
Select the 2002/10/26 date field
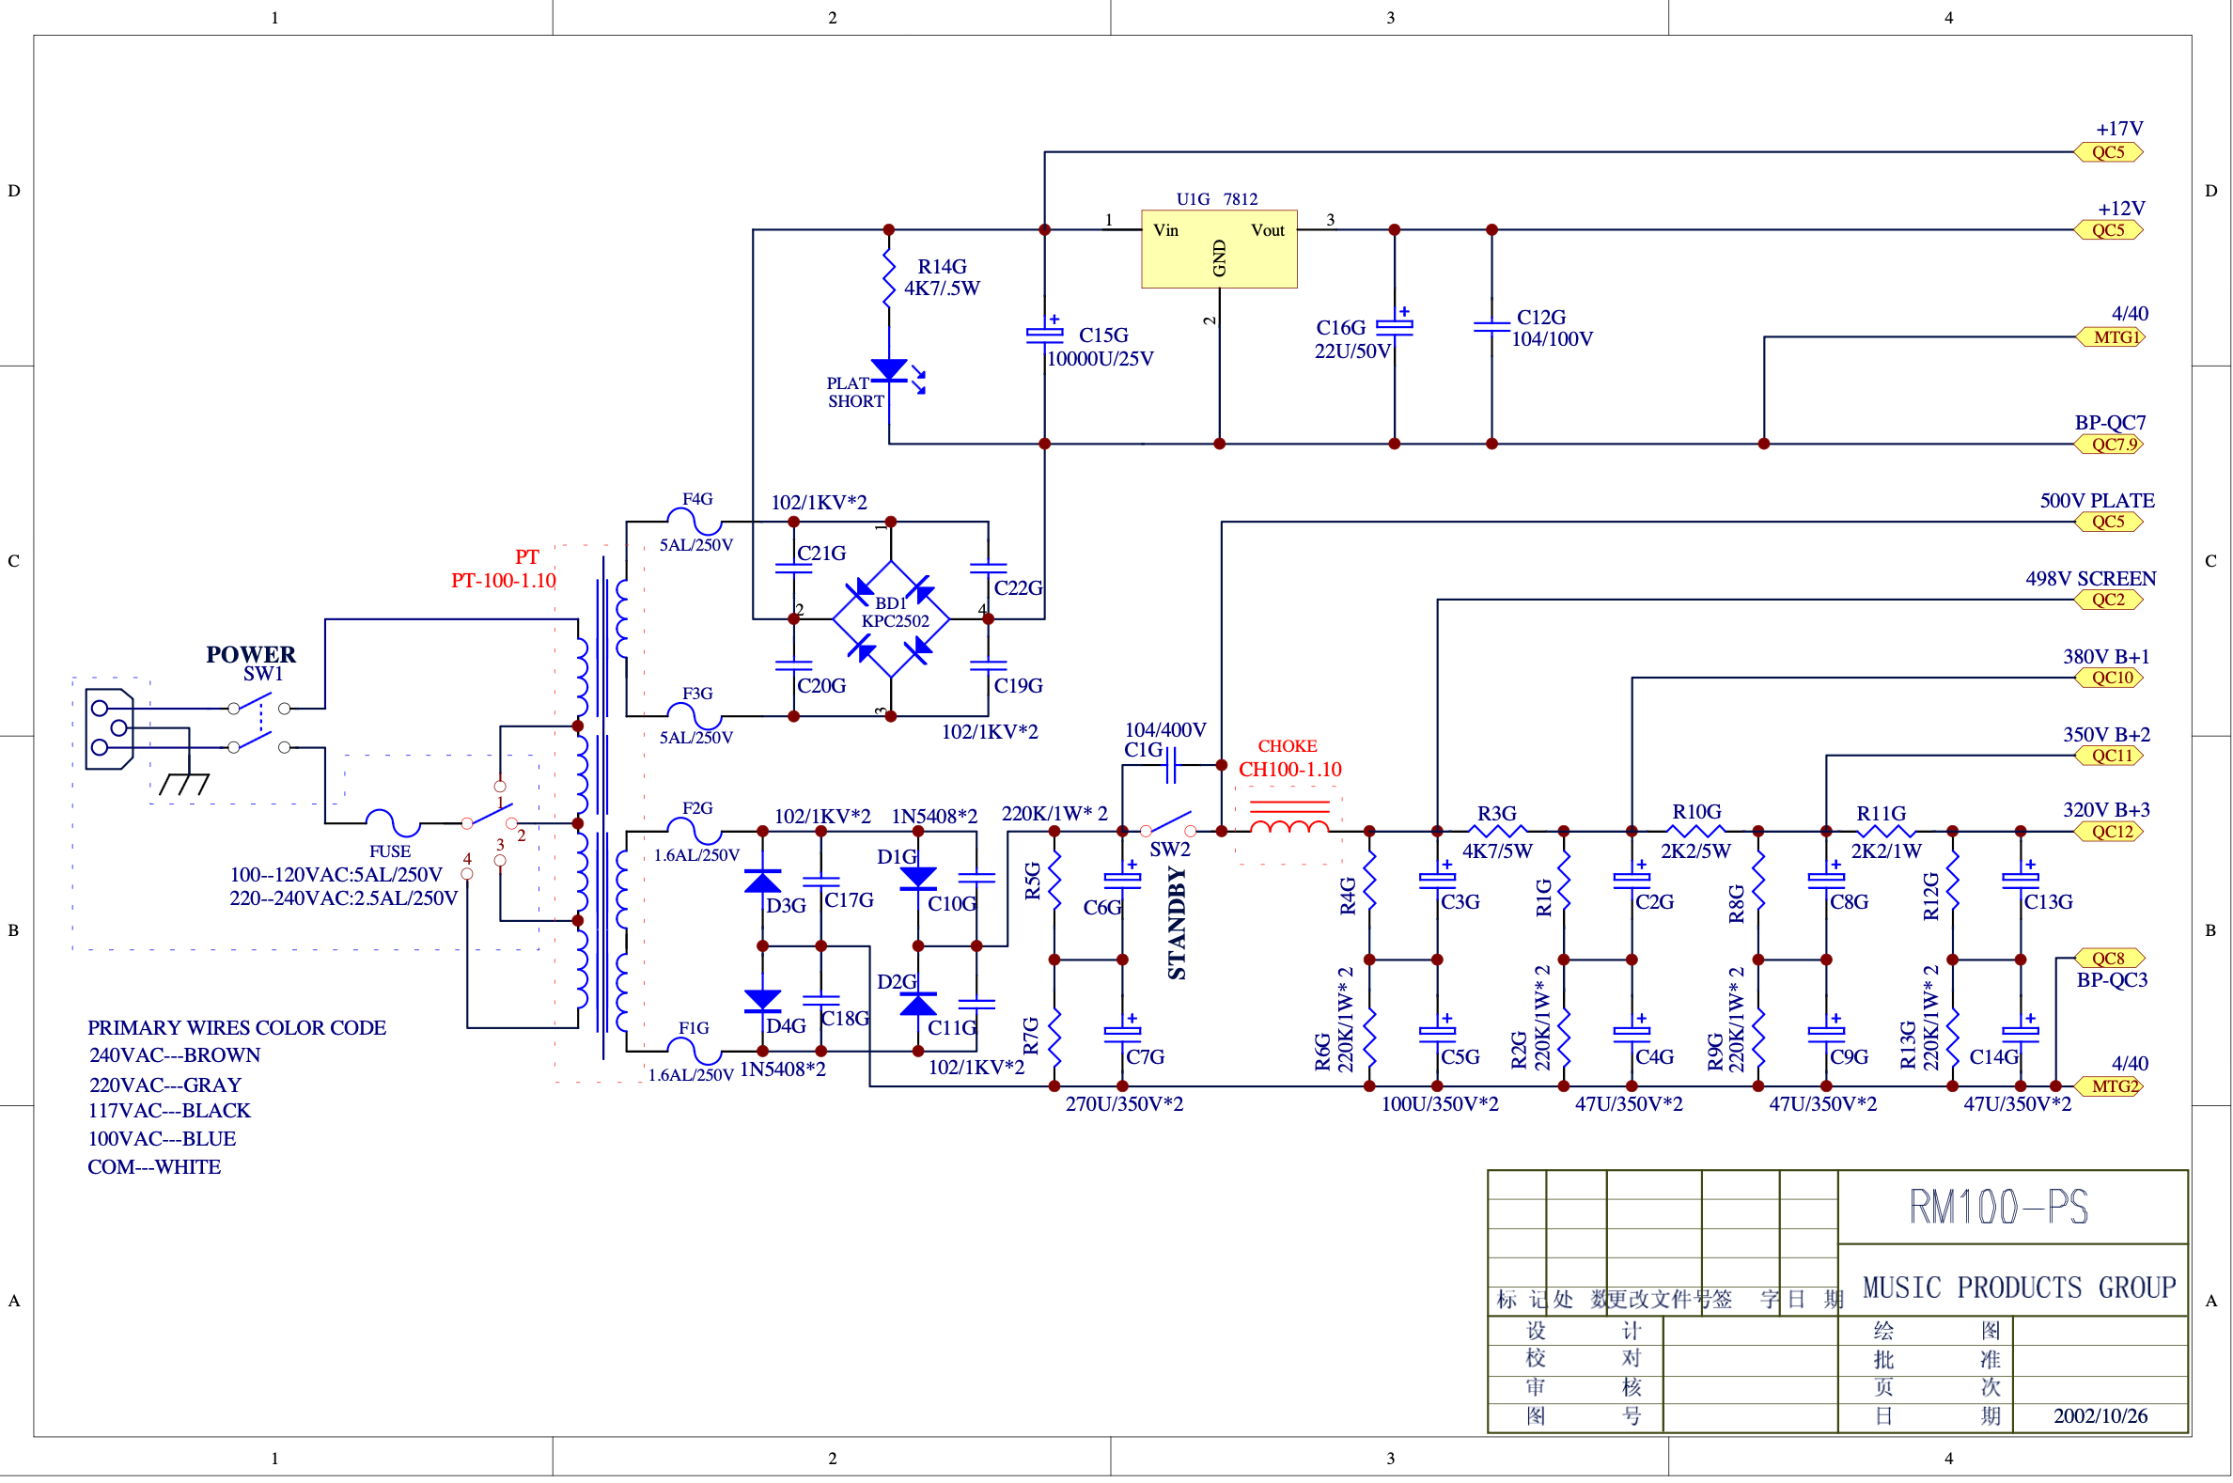[2100, 1416]
